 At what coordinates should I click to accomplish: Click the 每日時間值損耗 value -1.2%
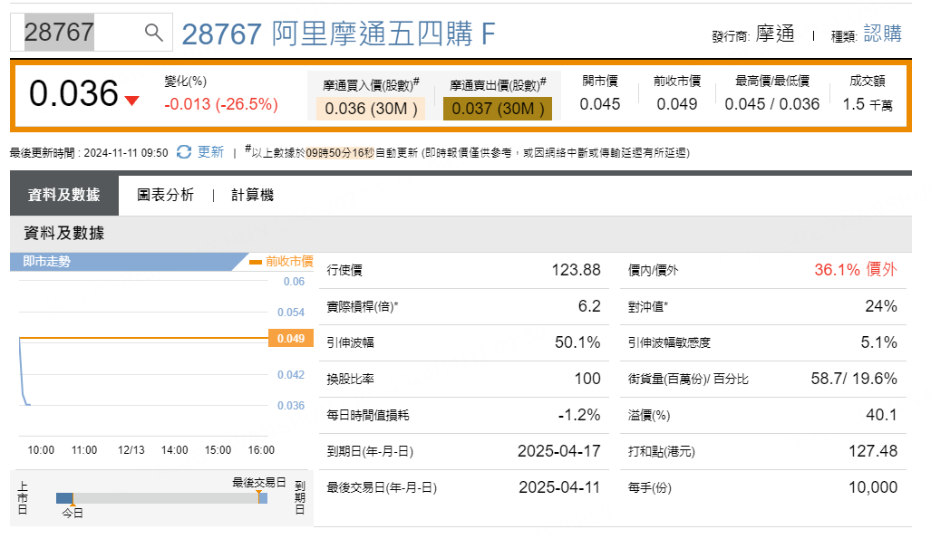[579, 415]
